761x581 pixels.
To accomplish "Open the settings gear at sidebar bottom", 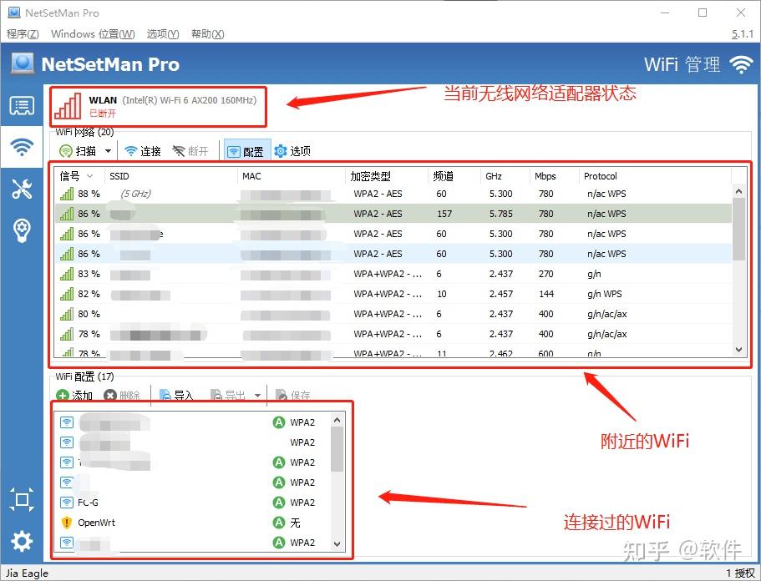I will (22, 541).
